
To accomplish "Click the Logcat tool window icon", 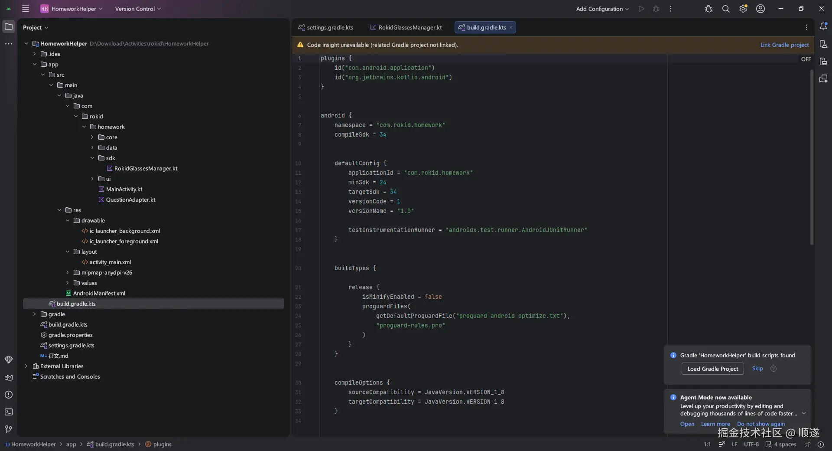I will [9, 377].
